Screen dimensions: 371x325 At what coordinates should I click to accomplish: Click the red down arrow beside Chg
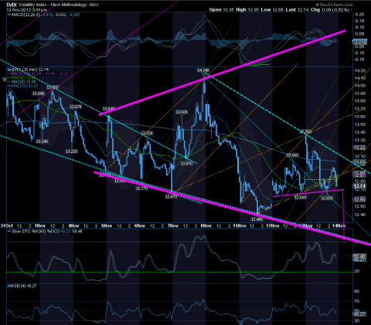pyautogui.click(x=352, y=10)
